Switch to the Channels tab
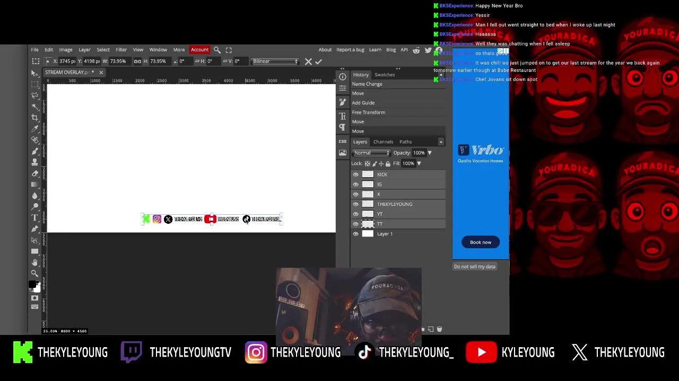The image size is (679, 381). (x=383, y=142)
